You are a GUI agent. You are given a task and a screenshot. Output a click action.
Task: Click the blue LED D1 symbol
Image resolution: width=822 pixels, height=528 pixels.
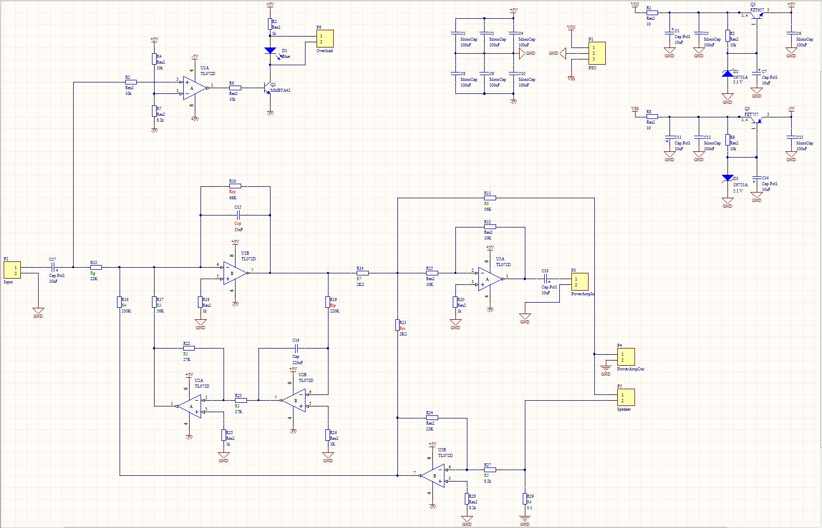click(x=270, y=51)
